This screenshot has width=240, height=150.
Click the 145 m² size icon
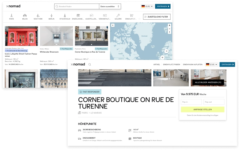click(130, 130)
